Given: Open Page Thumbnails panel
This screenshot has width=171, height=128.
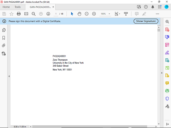Looking at the screenshot, I should (4, 30).
